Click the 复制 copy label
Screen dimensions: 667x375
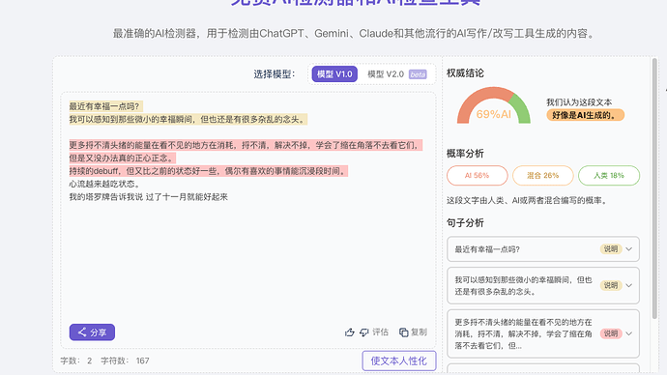[419, 332]
